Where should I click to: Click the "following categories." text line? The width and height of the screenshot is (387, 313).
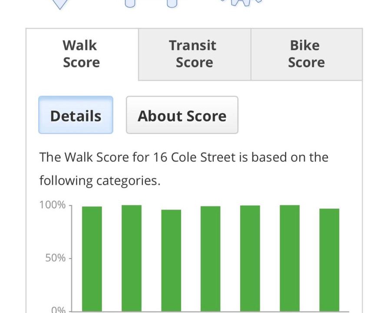[100, 180]
